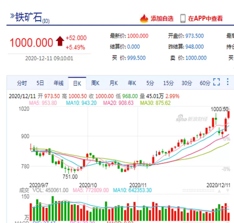The width and height of the screenshot is (234, 223).
Task: Select the 日K chart tab
Action: (x=77, y=83)
